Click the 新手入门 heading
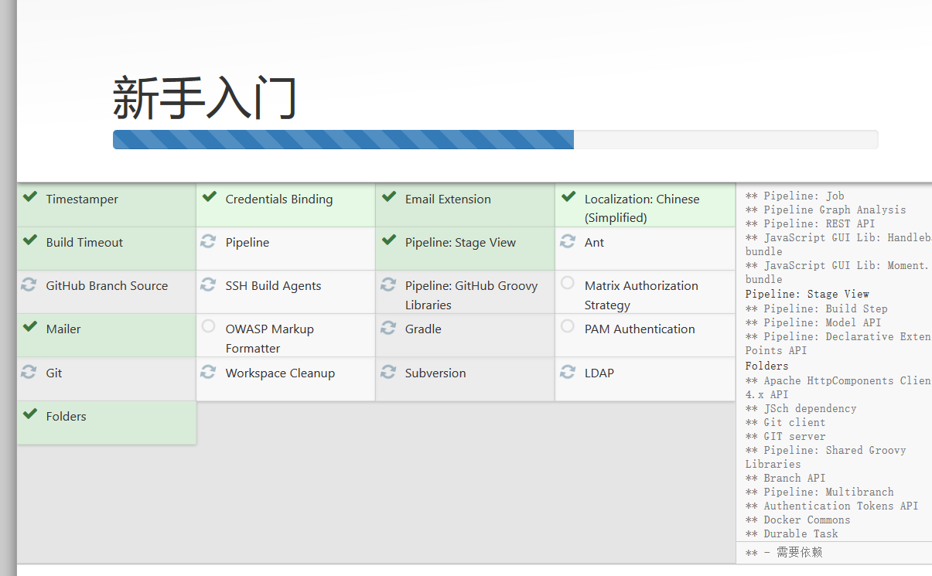The width and height of the screenshot is (932, 576). [205, 98]
